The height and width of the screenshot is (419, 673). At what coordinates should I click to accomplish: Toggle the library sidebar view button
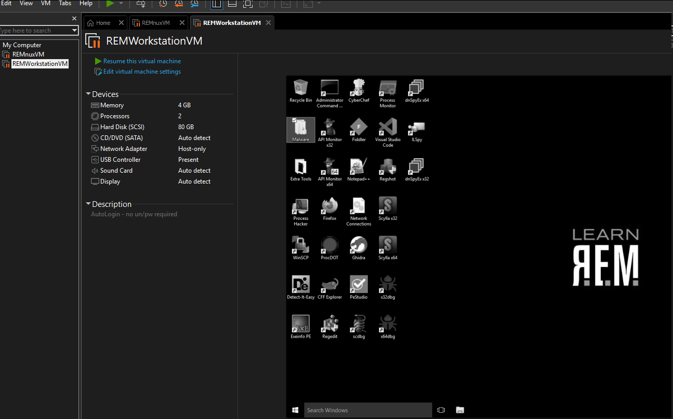[217, 4]
